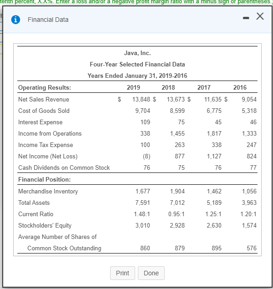Select Income from Operations value 1,455
273x289 pixels.
pos(177,133)
